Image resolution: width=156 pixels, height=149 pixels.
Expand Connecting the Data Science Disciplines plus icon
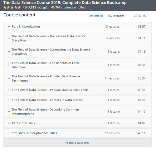(x=9, y=52)
